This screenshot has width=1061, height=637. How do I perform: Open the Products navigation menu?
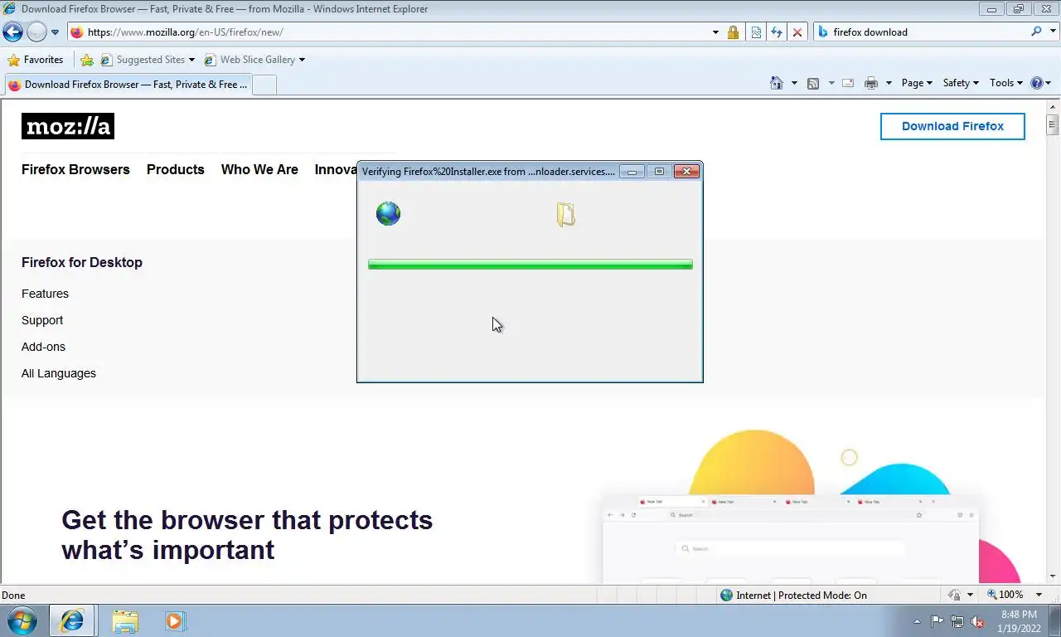176,169
